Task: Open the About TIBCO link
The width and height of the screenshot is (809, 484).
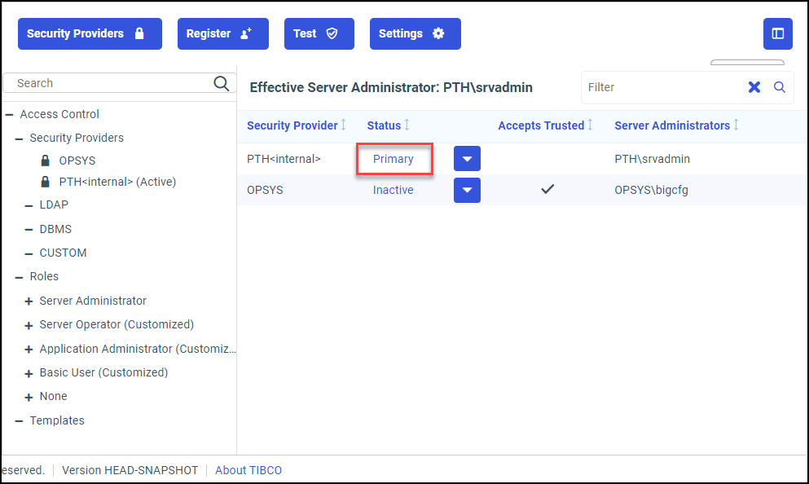Action: (248, 470)
